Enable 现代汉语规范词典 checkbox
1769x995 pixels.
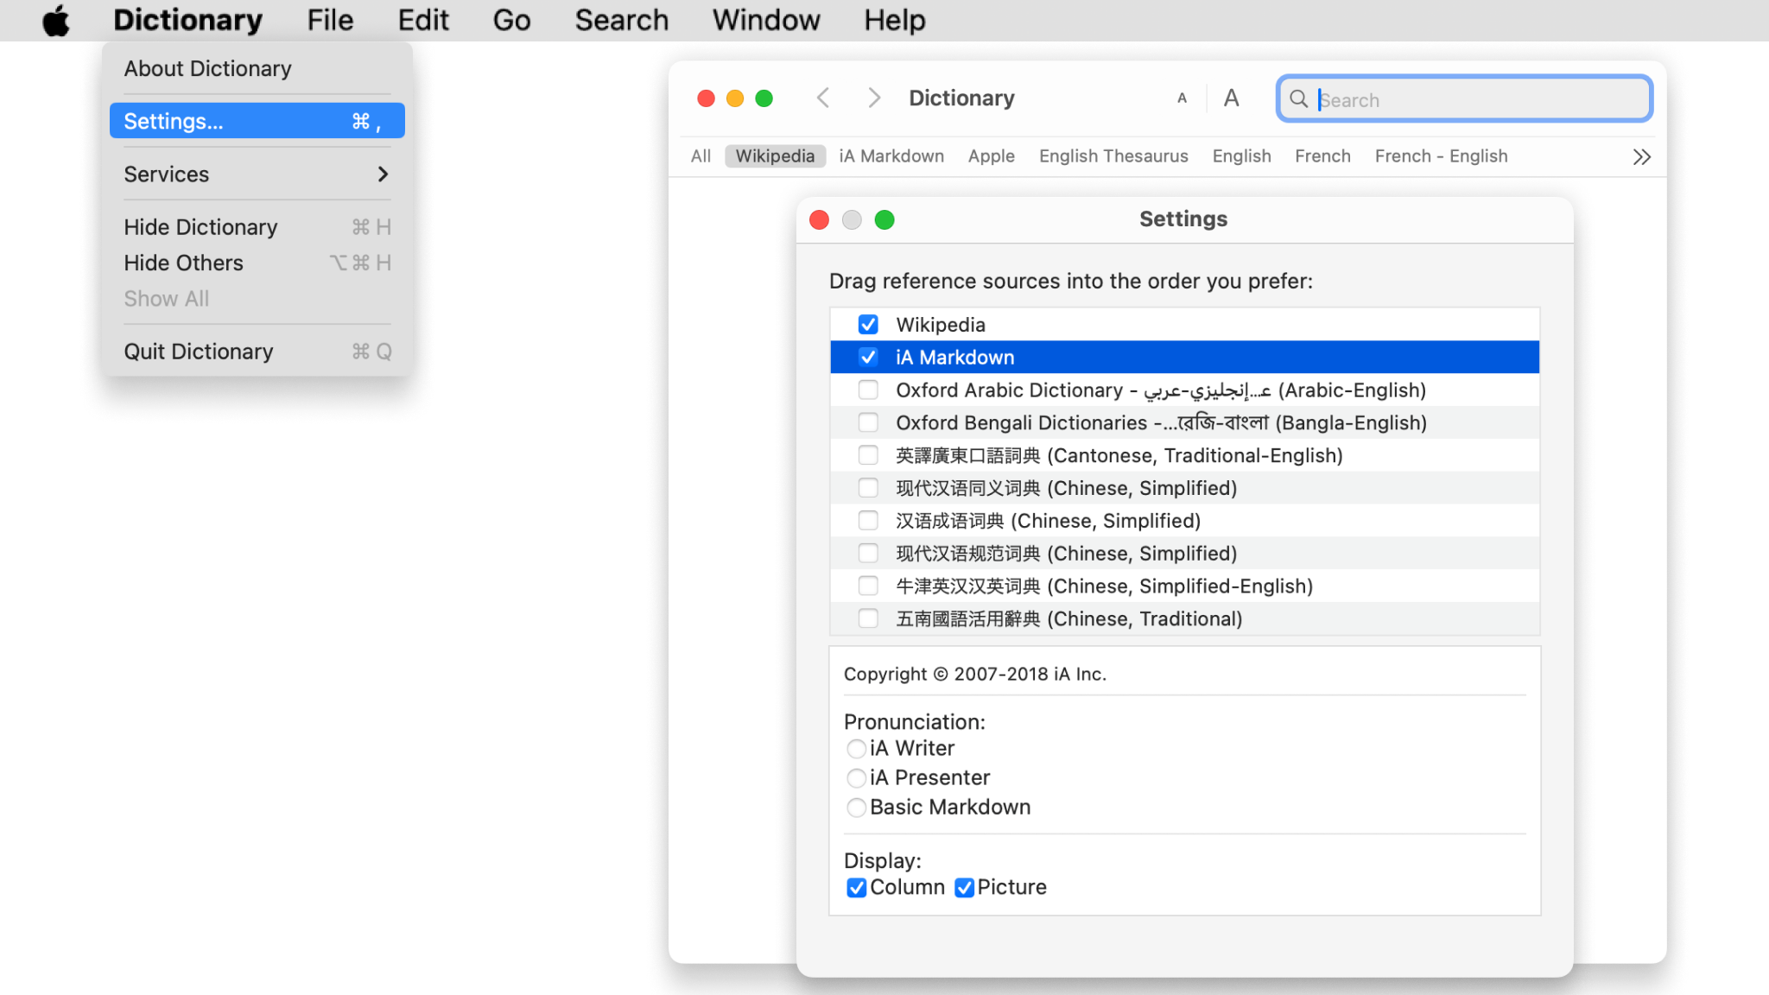(x=868, y=554)
